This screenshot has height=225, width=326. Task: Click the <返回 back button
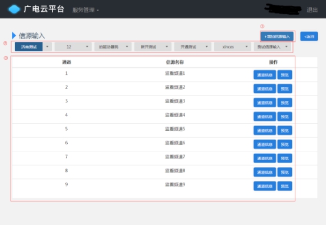click(x=309, y=37)
